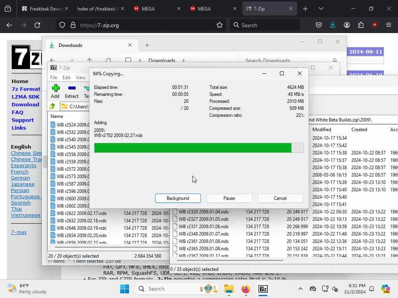Click the uBlock Origin extension icon

(x=375, y=25)
